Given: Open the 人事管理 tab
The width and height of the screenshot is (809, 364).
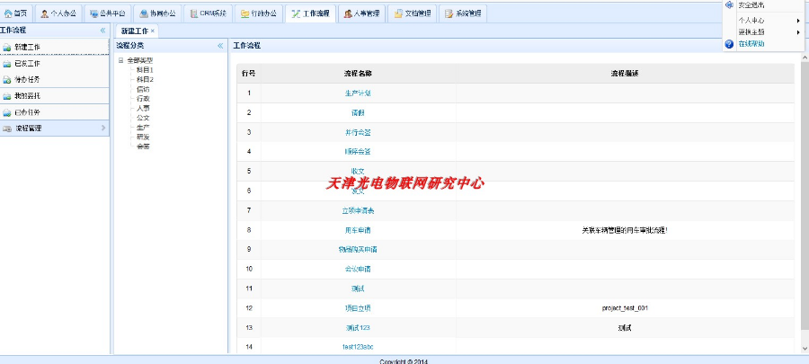Looking at the screenshot, I should [x=361, y=13].
